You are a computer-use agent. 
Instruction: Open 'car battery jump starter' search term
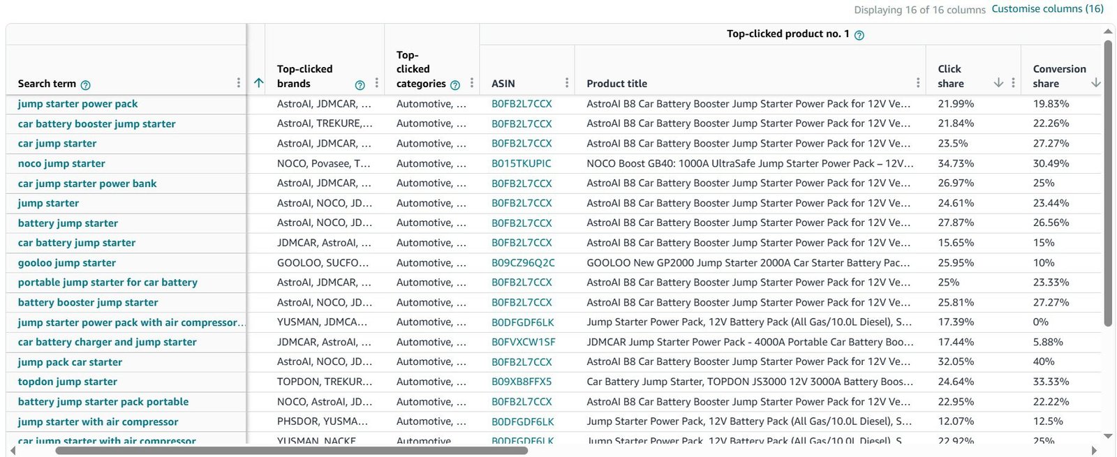tap(77, 243)
